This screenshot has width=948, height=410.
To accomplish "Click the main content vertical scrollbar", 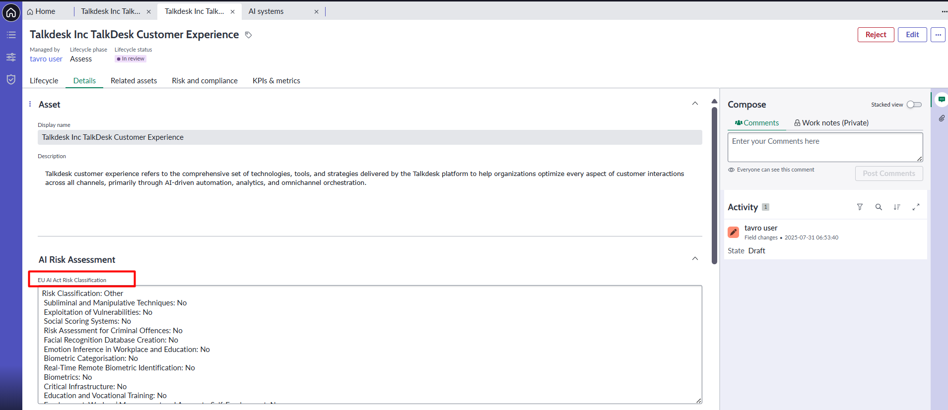I will [714, 186].
